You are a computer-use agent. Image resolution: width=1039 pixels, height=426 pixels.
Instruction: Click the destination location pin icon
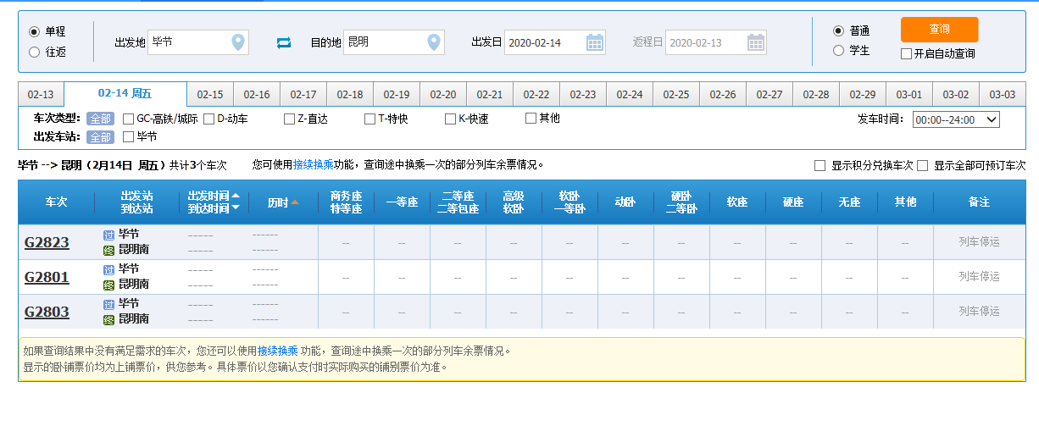point(434,41)
